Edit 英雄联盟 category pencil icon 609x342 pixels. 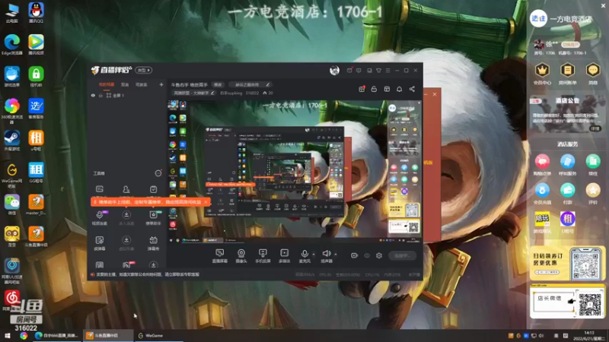pos(212,93)
